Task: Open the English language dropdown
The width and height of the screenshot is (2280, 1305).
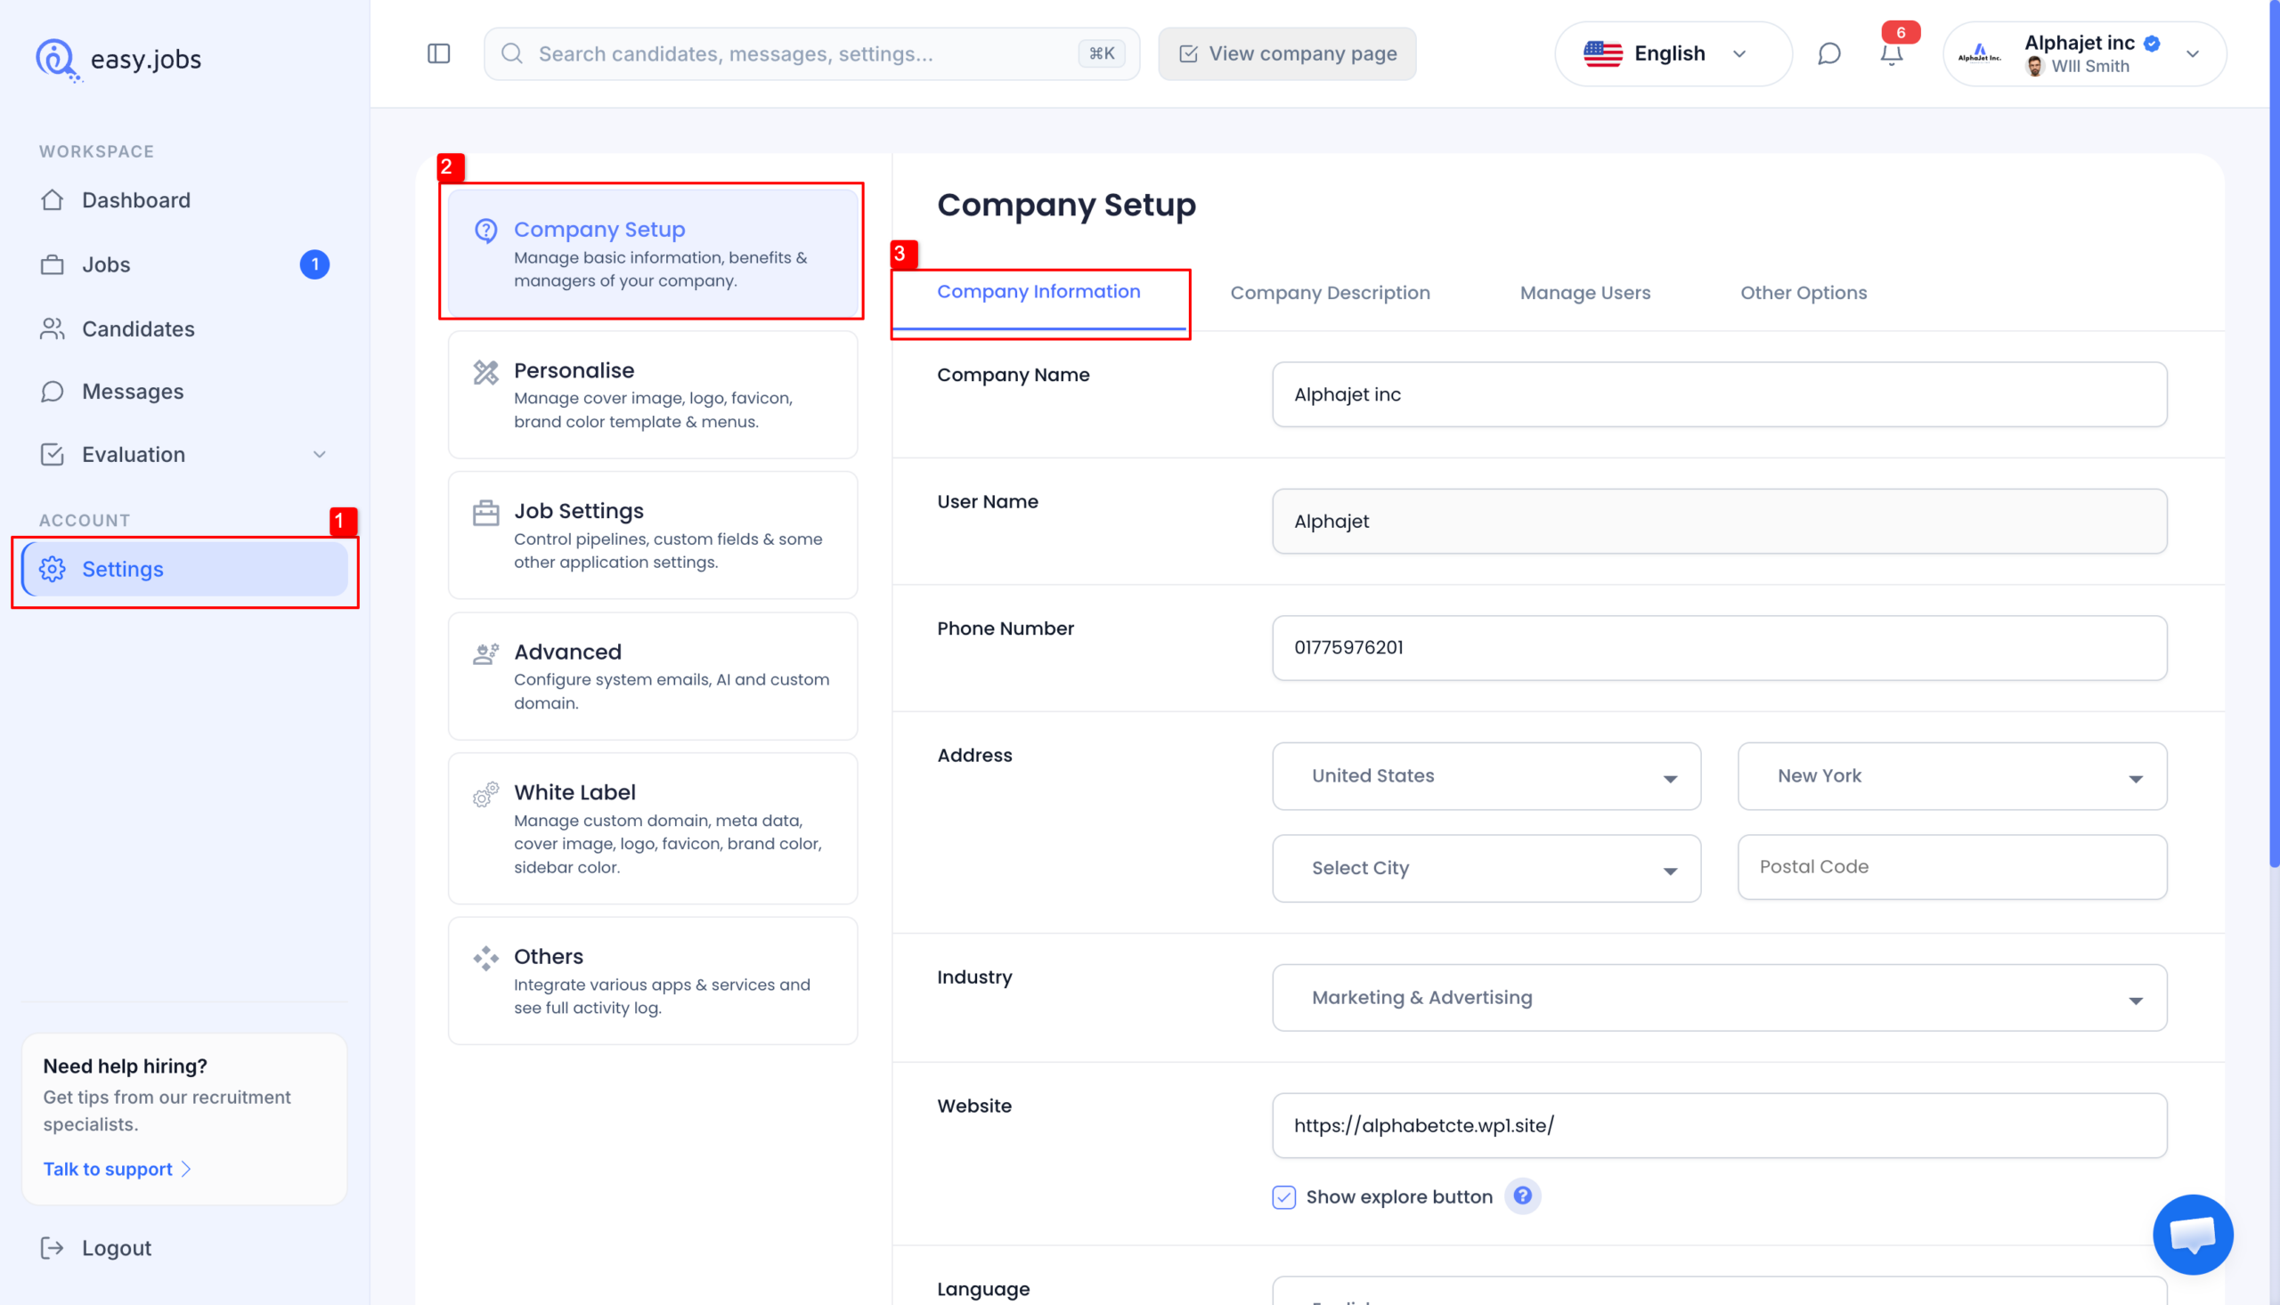Action: click(x=1673, y=53)
